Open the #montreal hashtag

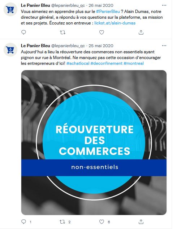tap(134, 63)
